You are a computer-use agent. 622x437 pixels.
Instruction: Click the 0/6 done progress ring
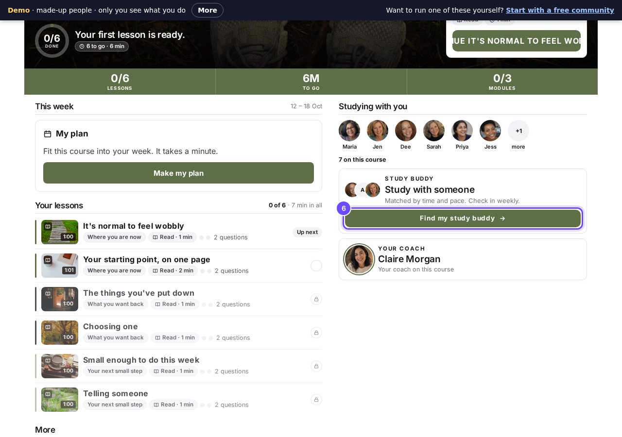click(x=52, y=41)
